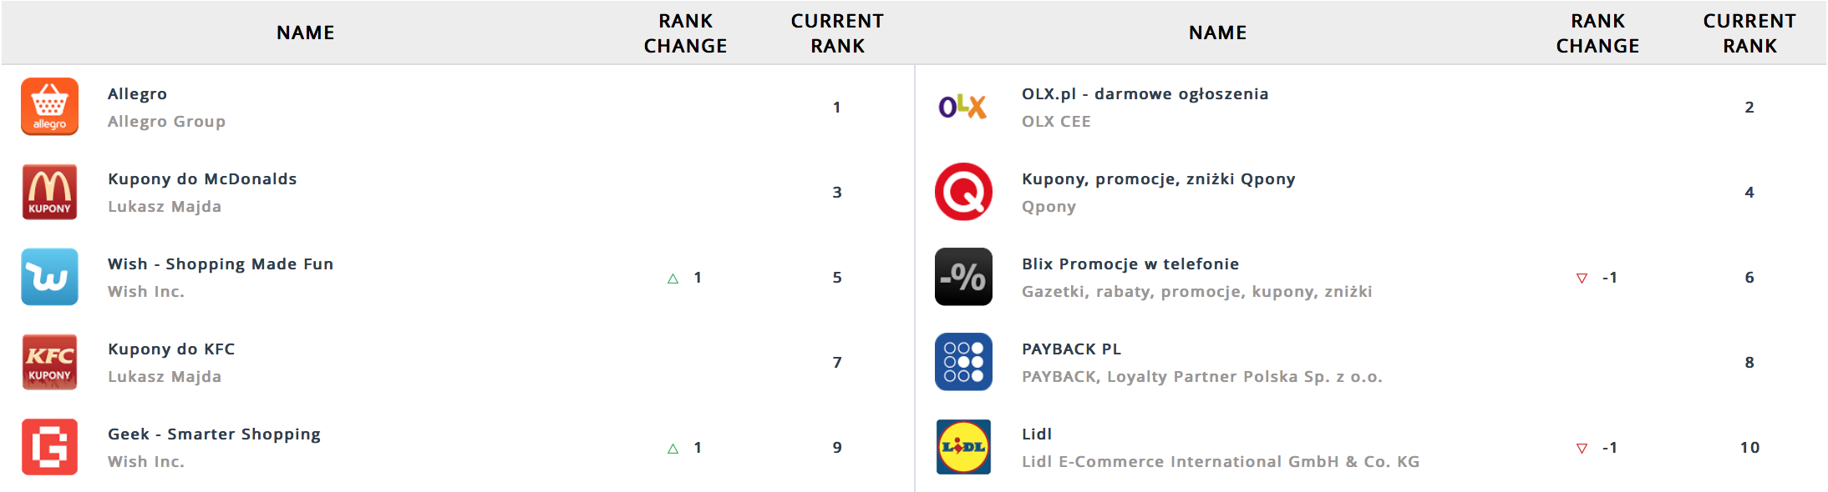Open the Blix Promocje app icon
The height and width of the screenshot is (492, 1828).
pos(963,277)
